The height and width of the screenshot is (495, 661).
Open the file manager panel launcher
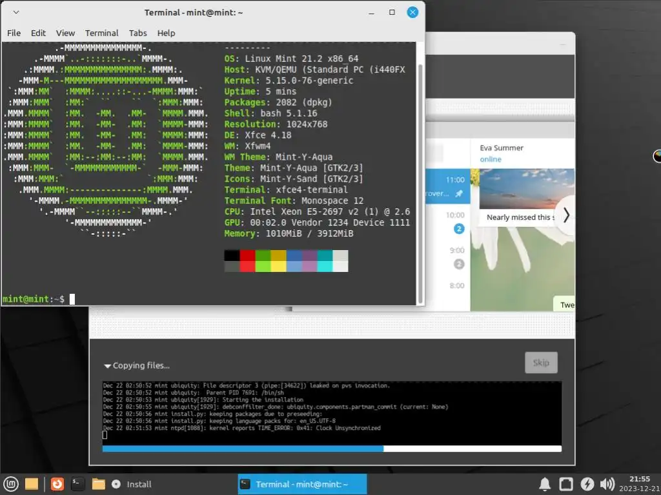coord(98,484)
